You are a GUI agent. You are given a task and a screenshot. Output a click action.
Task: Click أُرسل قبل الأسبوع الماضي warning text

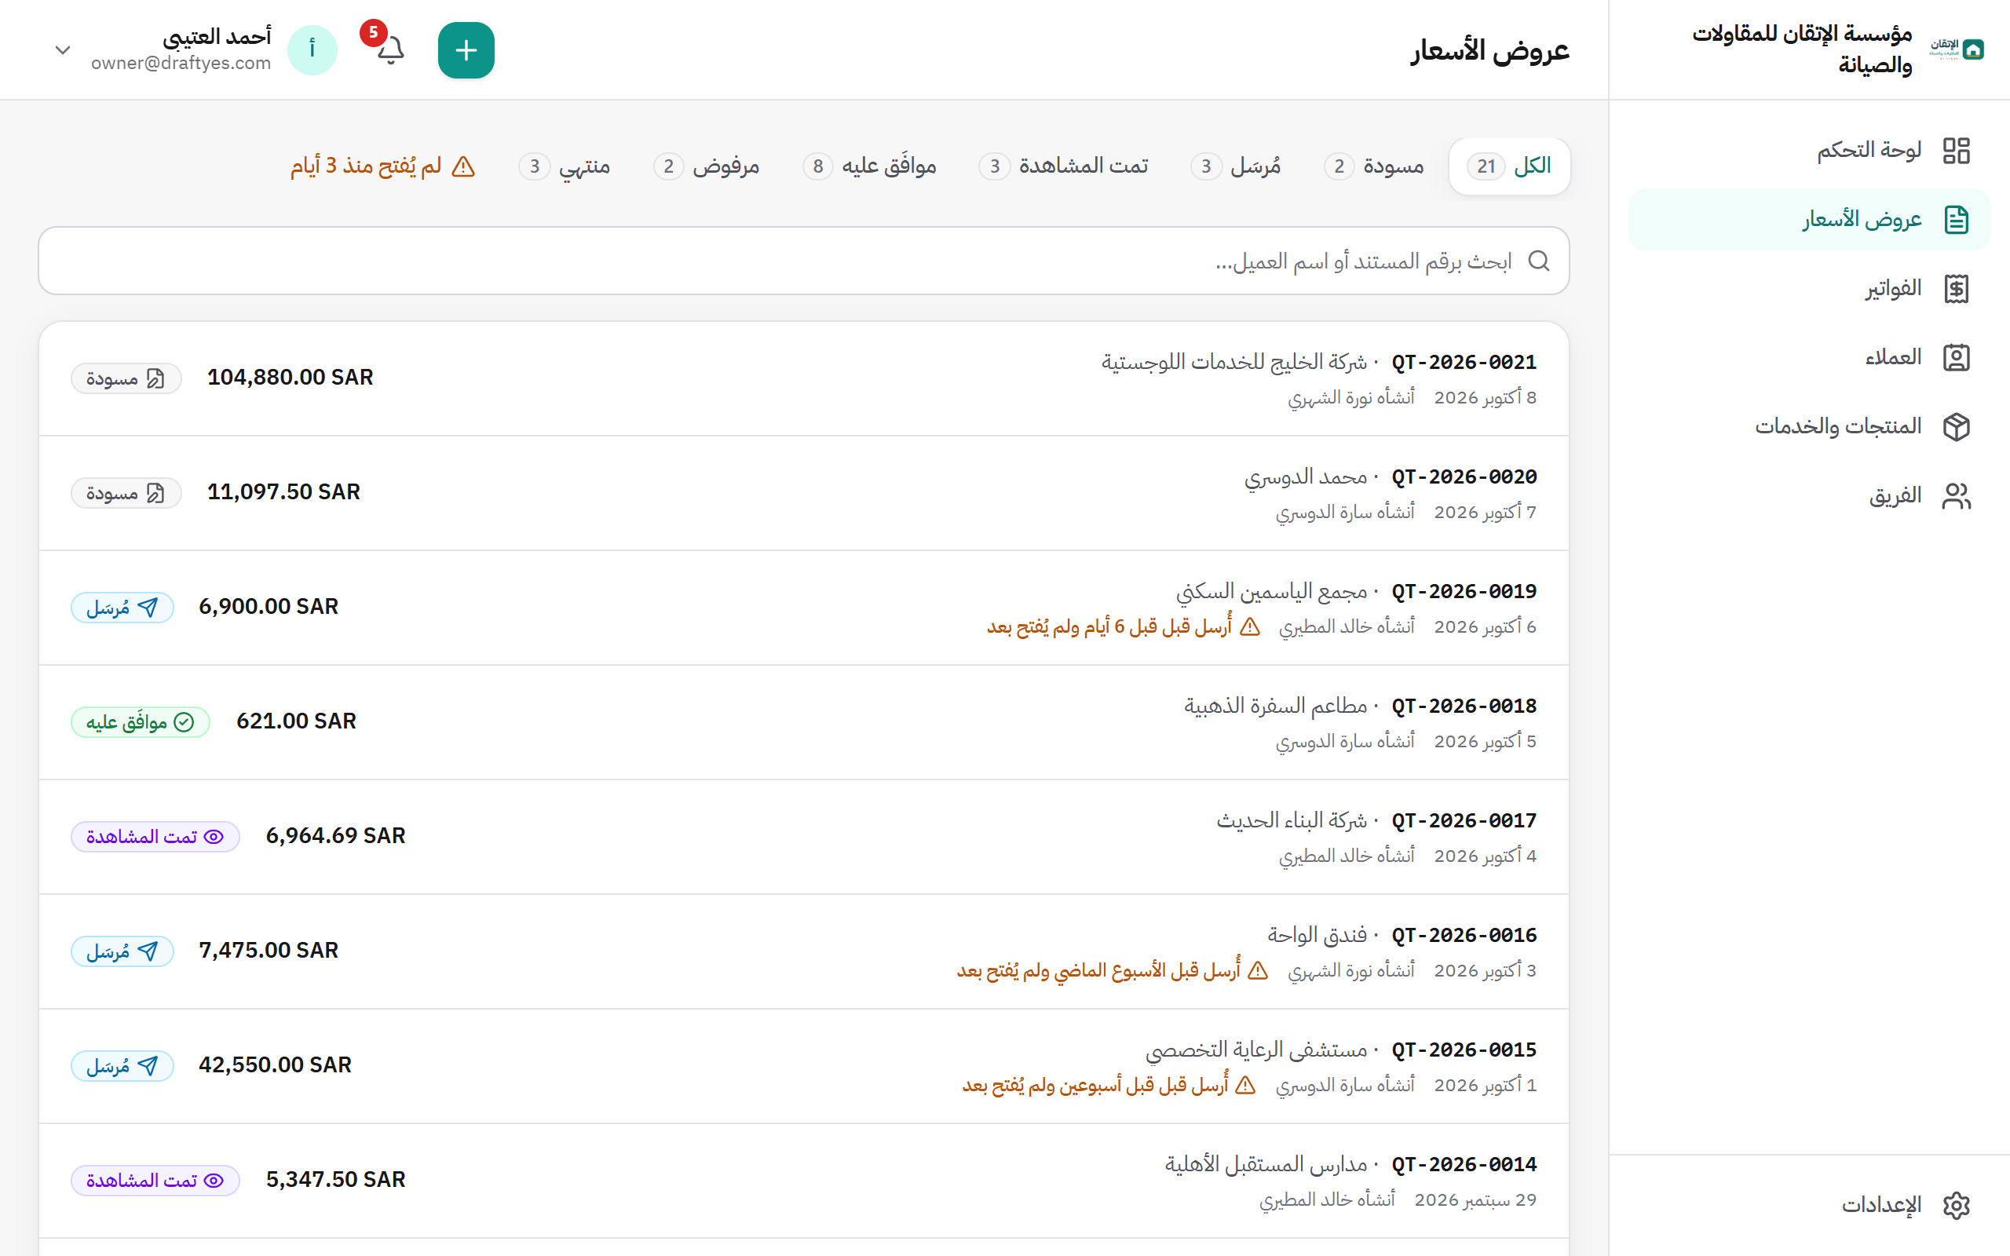pos(1099,970)
